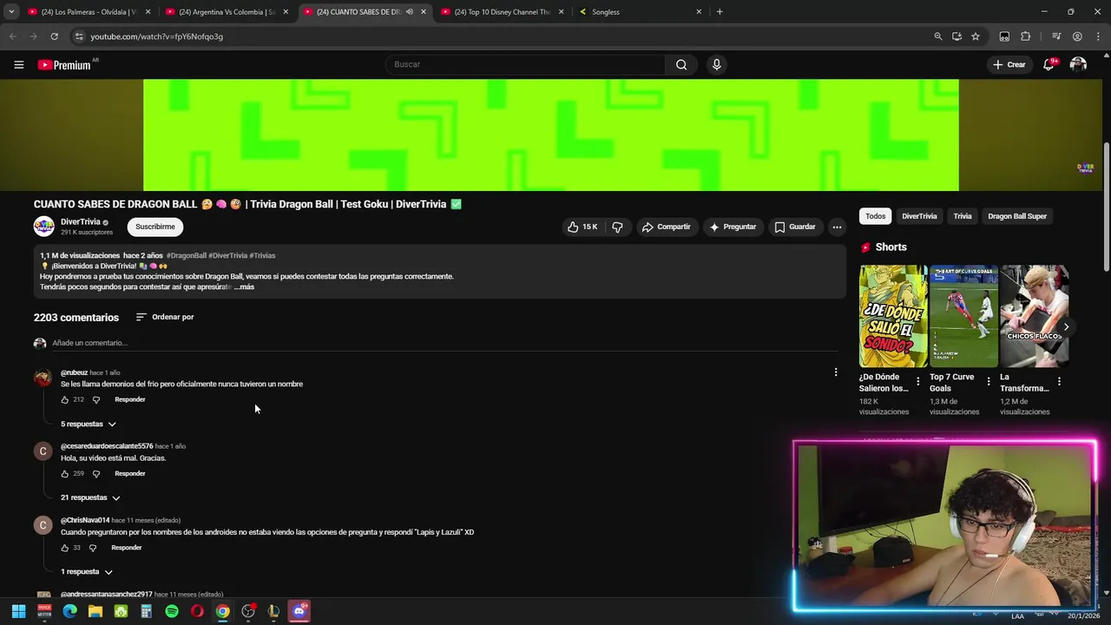The width and height of the screenshot is (1111, 625).
Task: Open the Ordenar por sort menu
Action: [x=165, y=317]
